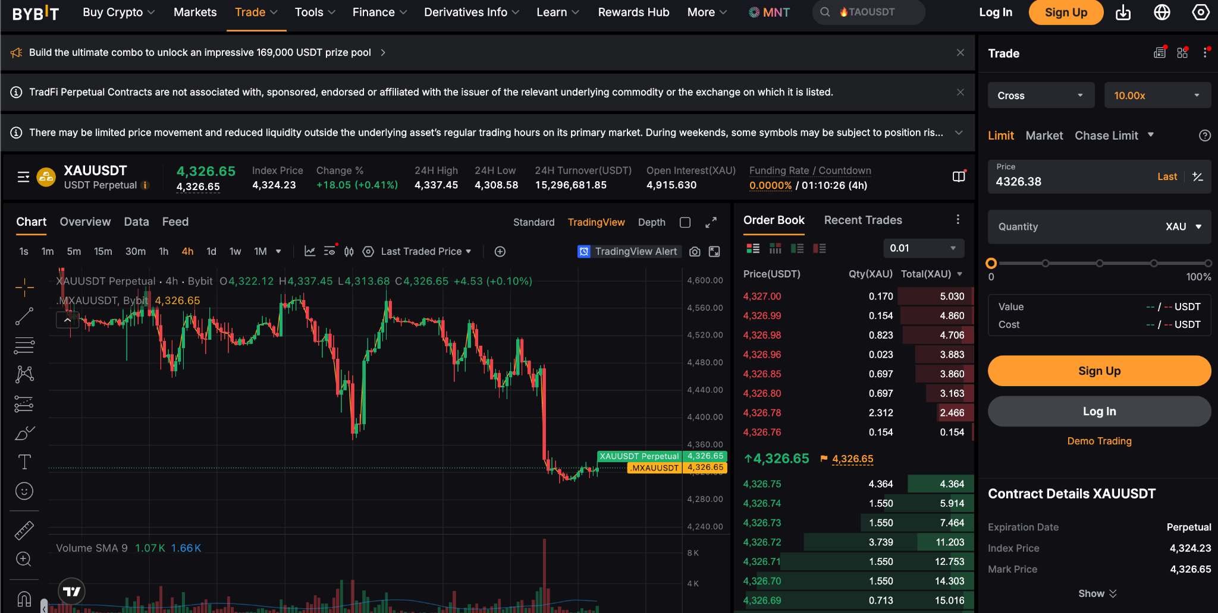Open the Markets page
This screenshot has height=613, width=1218.
click(195, 12)
